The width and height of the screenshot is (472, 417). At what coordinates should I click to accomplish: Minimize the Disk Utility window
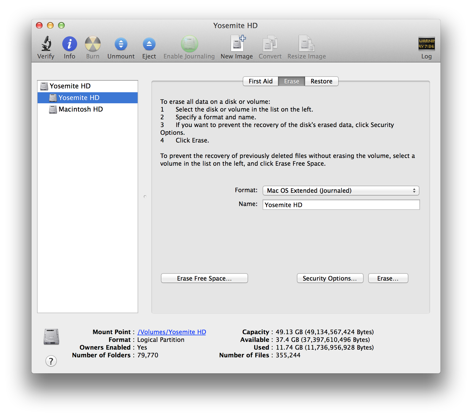click(50, 26)
